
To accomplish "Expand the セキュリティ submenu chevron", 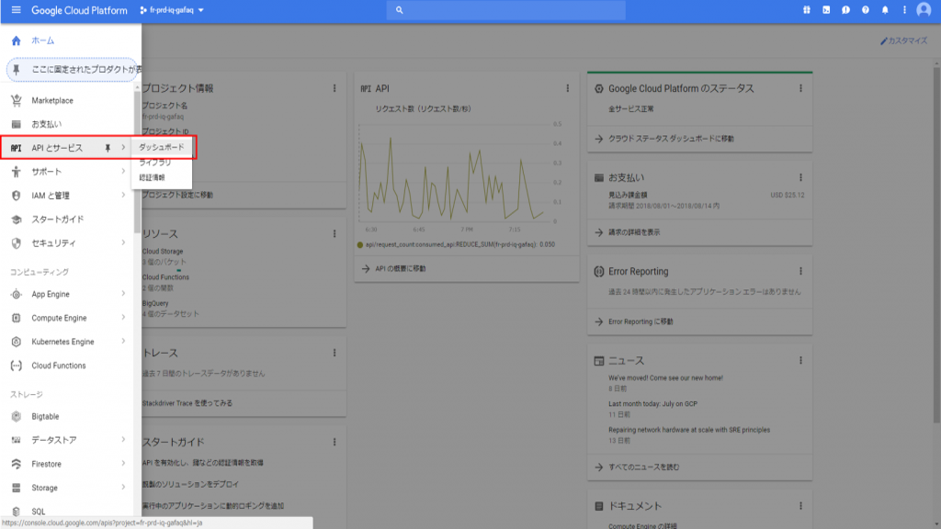I will pyautogui.click(x=123, y=242).
